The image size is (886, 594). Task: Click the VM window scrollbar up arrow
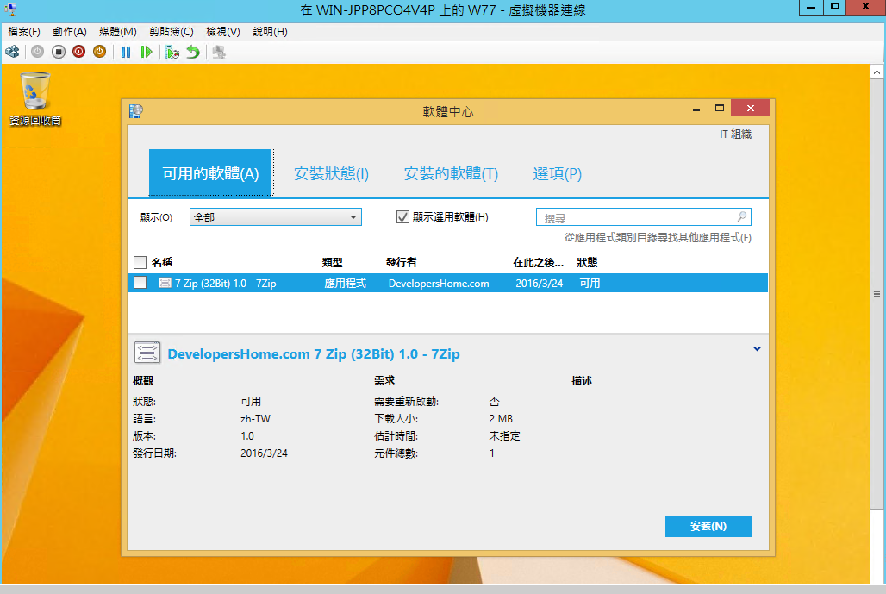pyautogui.click(x=877, y=72)
